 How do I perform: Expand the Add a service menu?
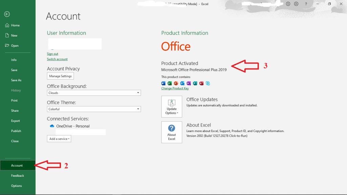[59, 139]
